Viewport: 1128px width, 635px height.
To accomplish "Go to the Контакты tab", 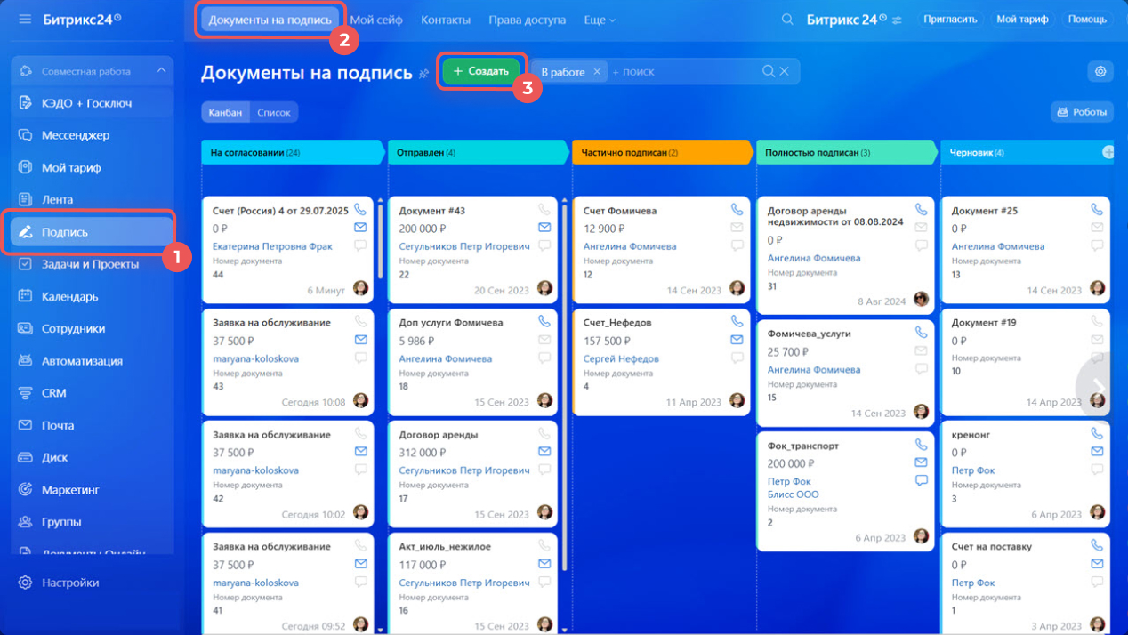I will point(446,20).
